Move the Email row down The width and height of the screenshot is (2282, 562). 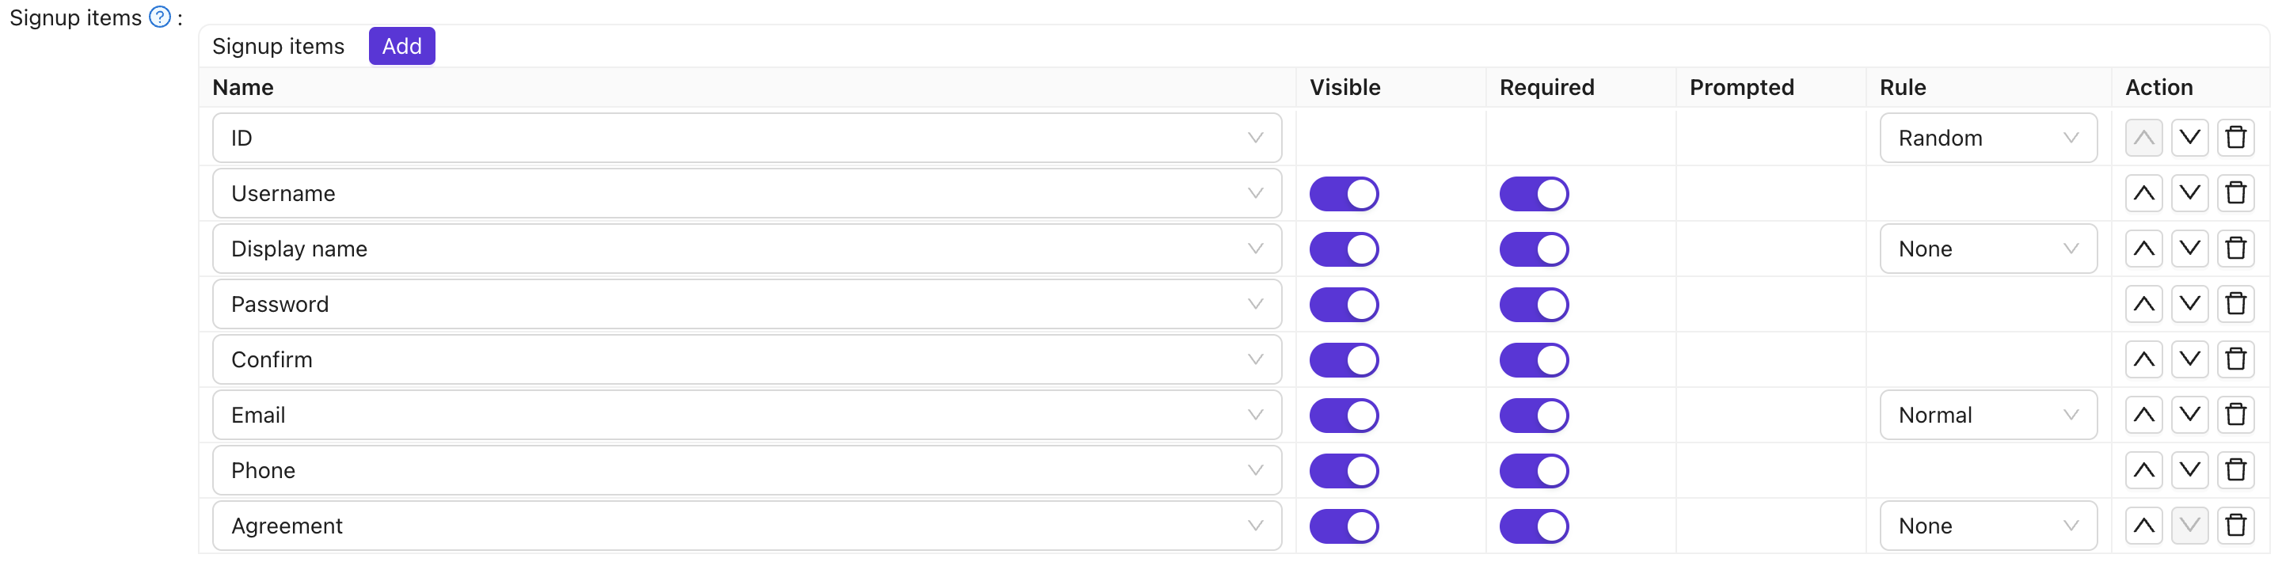click(x=2189, y=414)
